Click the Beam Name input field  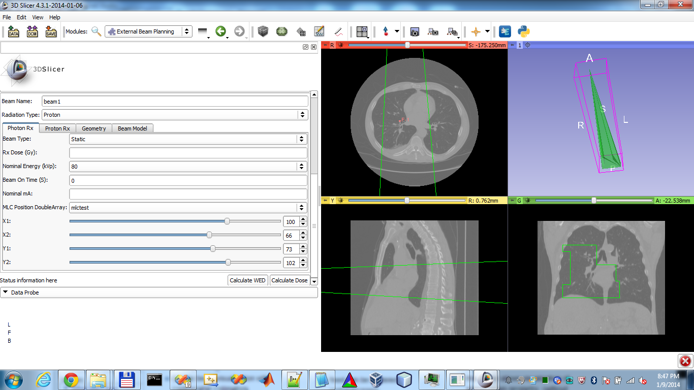[175, 102]
